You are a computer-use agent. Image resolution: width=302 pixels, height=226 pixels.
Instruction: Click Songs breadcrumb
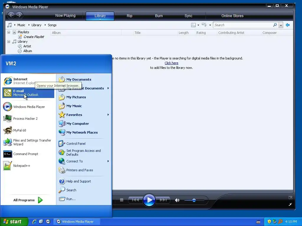click(x=52, y=25)
